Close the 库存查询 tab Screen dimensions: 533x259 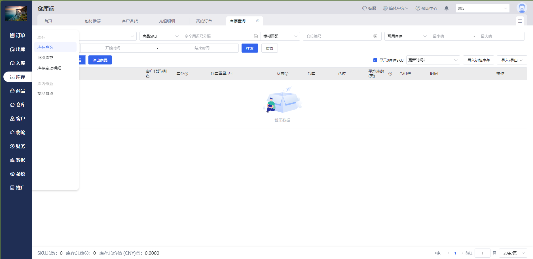[x=258, y=21]
